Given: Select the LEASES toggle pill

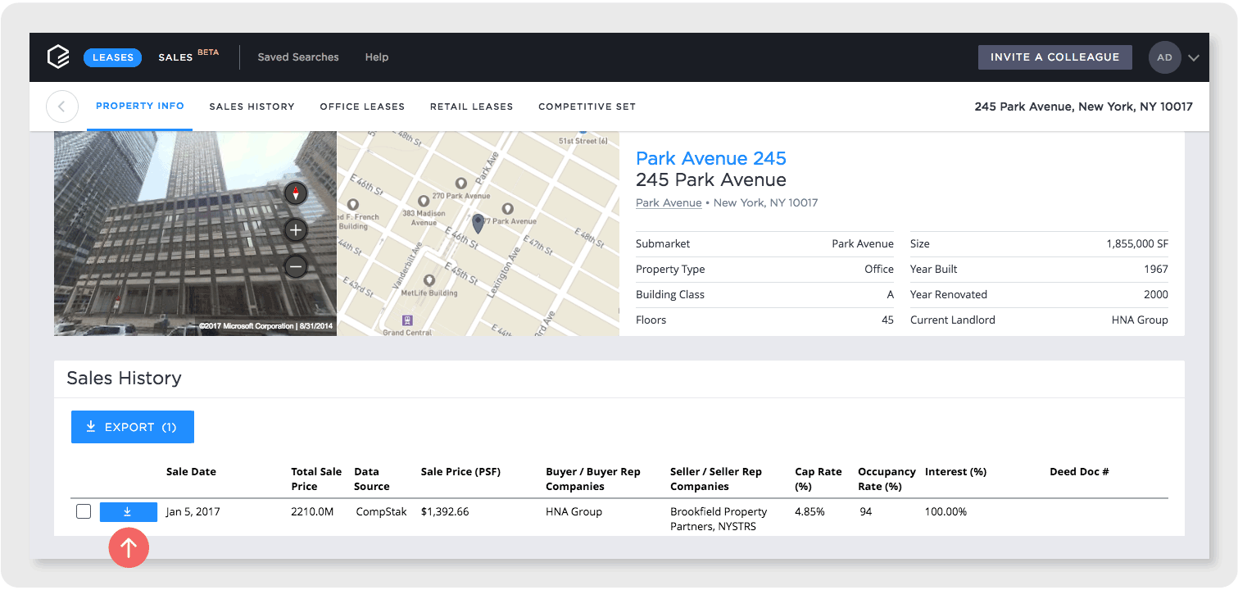Looking at the screenshot, I should tap(112, 57).
